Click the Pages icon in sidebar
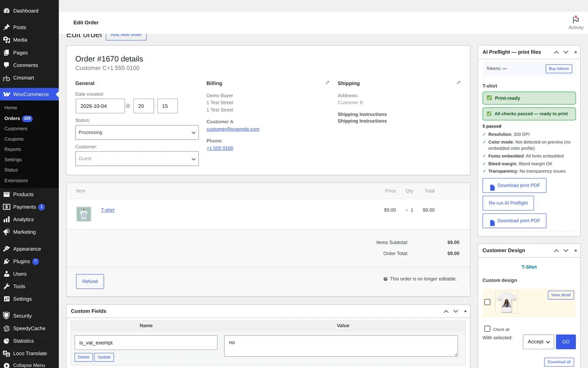The height and width of the screenshot is (368, 588). [x=6, y=53]
